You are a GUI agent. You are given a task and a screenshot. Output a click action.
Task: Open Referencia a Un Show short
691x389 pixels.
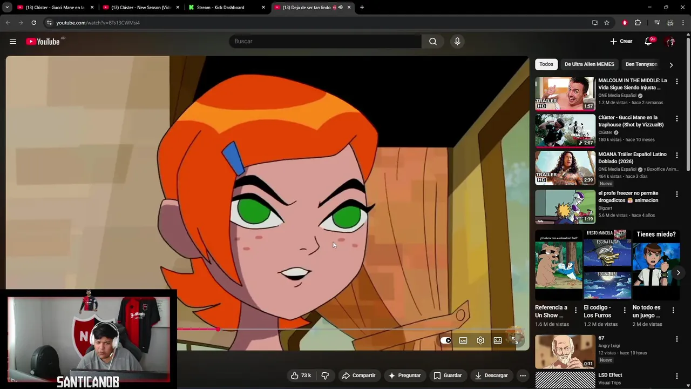pyautogui.click(x=559, y=265)
